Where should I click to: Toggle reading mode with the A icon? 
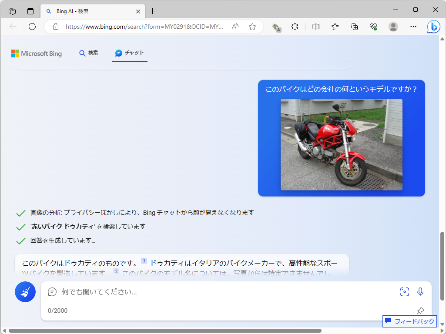(x=235, y=27)
